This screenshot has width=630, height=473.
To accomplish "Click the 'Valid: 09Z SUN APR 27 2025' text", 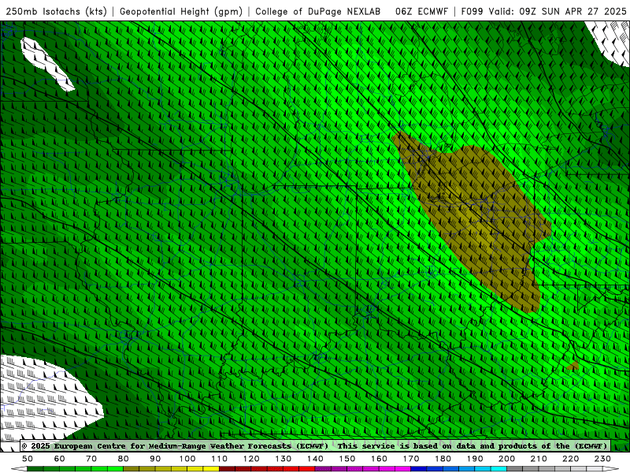I will click(558, 11).
